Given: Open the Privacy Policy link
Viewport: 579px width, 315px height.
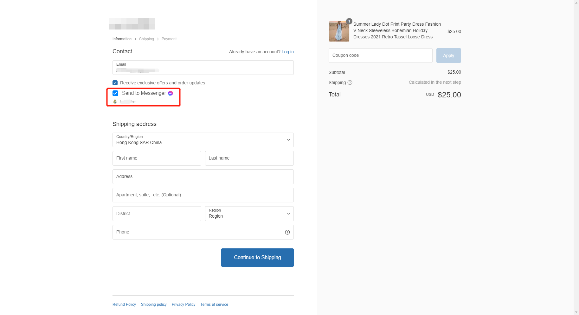Looking at the screenshot, I should click(183, 305).
